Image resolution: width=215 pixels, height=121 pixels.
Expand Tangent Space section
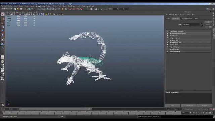pyautogui.click(x=188, y=38)
